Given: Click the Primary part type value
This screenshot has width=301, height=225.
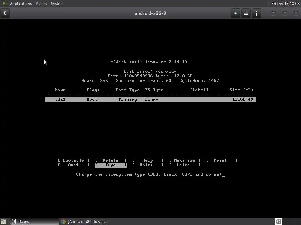Looking at the screenshot, I should pyautogui.click(x=128, y=100).
